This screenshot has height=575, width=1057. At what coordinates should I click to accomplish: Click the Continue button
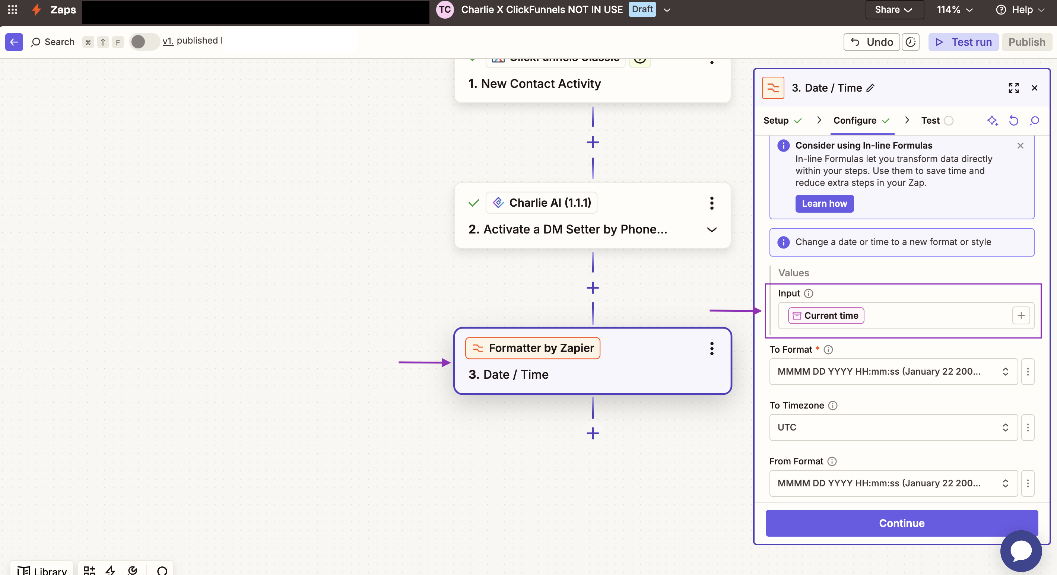click(901, 523)
